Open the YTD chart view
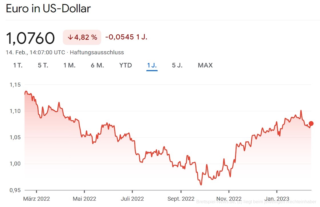The width and height of the screenshot is (320, 207). pyautogui.click(x=125, y=65)
